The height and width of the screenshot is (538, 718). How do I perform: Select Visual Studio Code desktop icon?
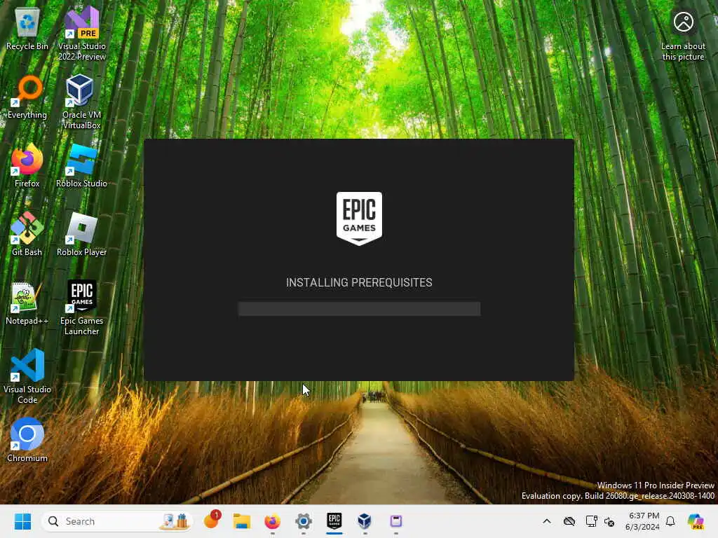point(27,376)
